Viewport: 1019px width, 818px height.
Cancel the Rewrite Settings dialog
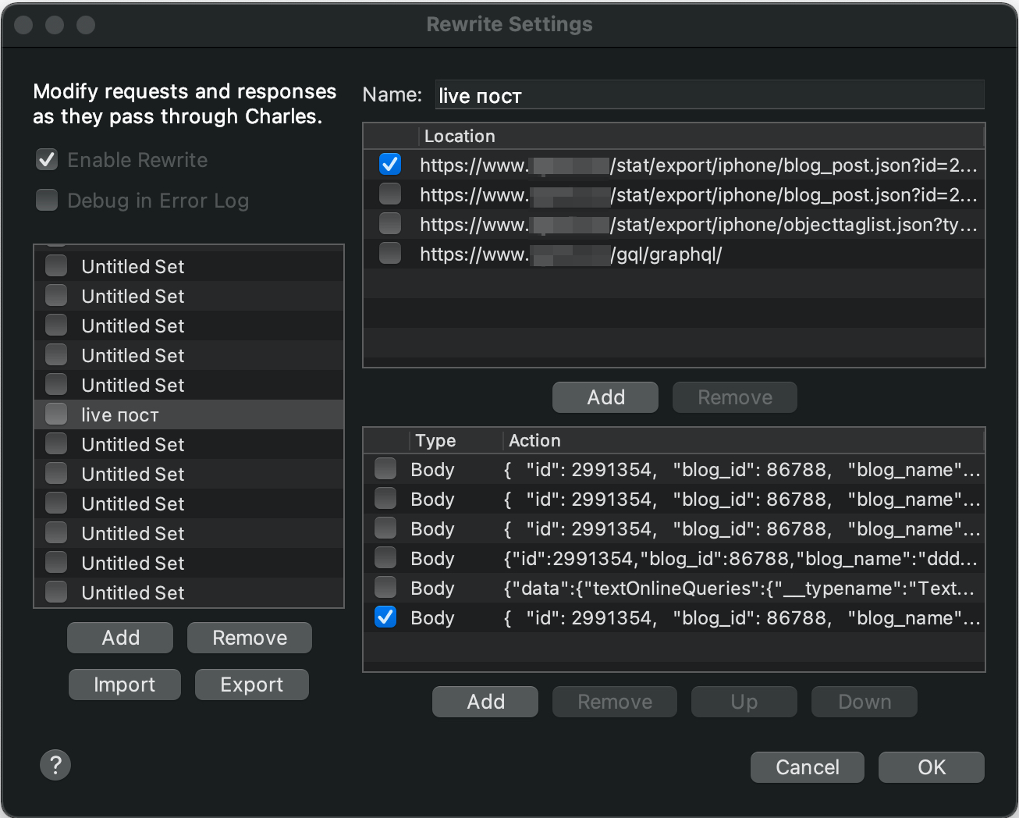pos(808,767)
